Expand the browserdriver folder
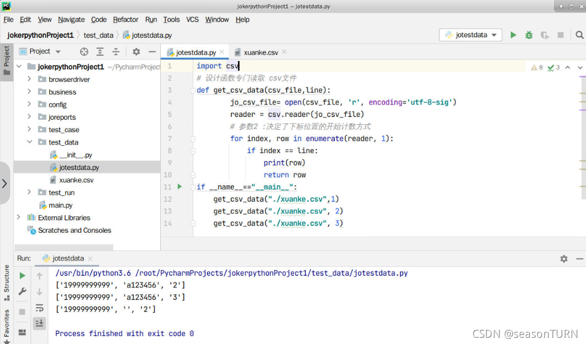Image resolution: width=586 pixels, height=344 pixels. (x=29, y=79)
